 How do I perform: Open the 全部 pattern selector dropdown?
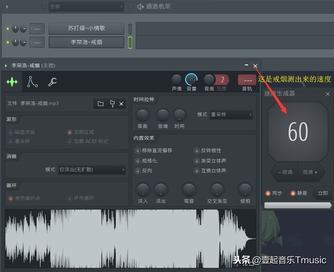86,6
